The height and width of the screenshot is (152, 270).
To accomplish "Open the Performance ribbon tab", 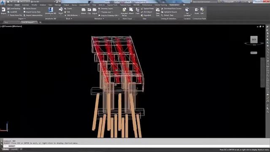I will 147,5.
